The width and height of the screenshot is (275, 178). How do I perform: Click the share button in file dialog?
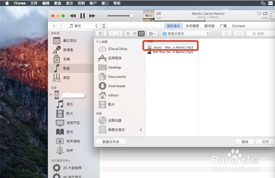(x=227, y=34)
